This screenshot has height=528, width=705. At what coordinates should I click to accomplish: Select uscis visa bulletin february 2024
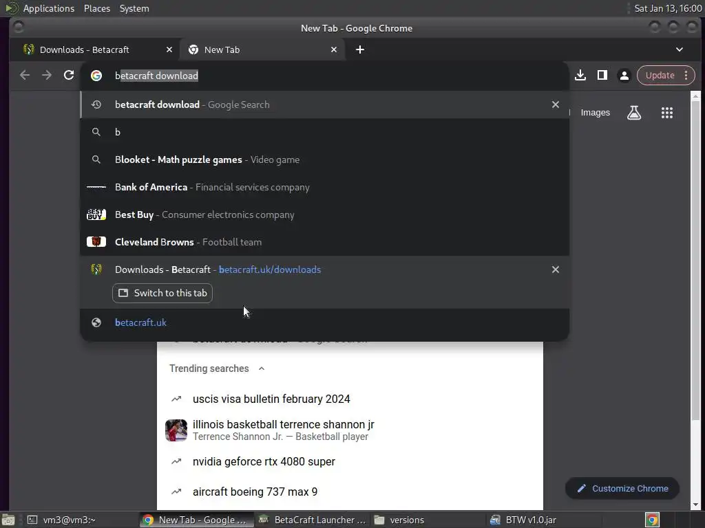point(271,399)
